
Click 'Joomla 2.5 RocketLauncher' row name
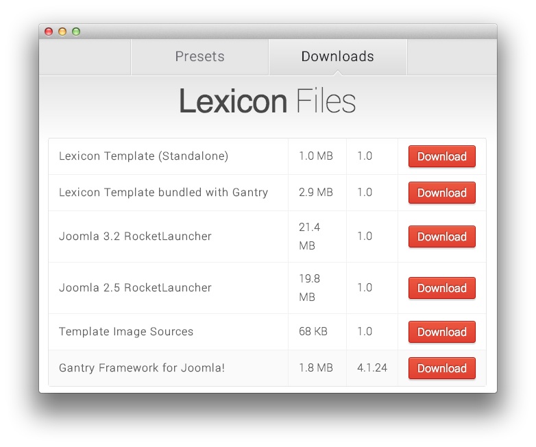pyautogui.click(x=135, y=288)
